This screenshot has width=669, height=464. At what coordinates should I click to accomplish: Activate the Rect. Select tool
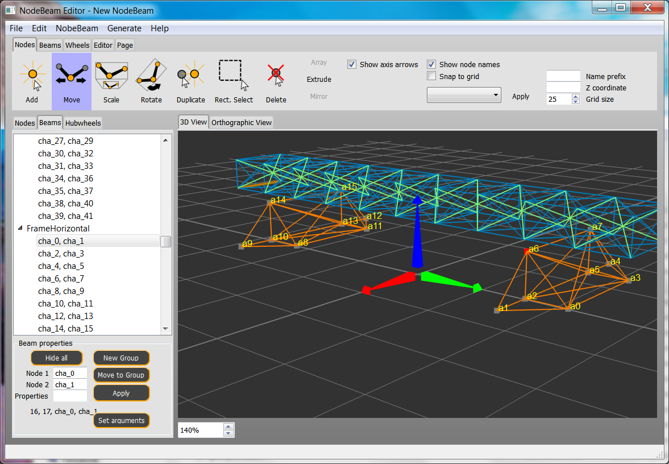(234, 81)
